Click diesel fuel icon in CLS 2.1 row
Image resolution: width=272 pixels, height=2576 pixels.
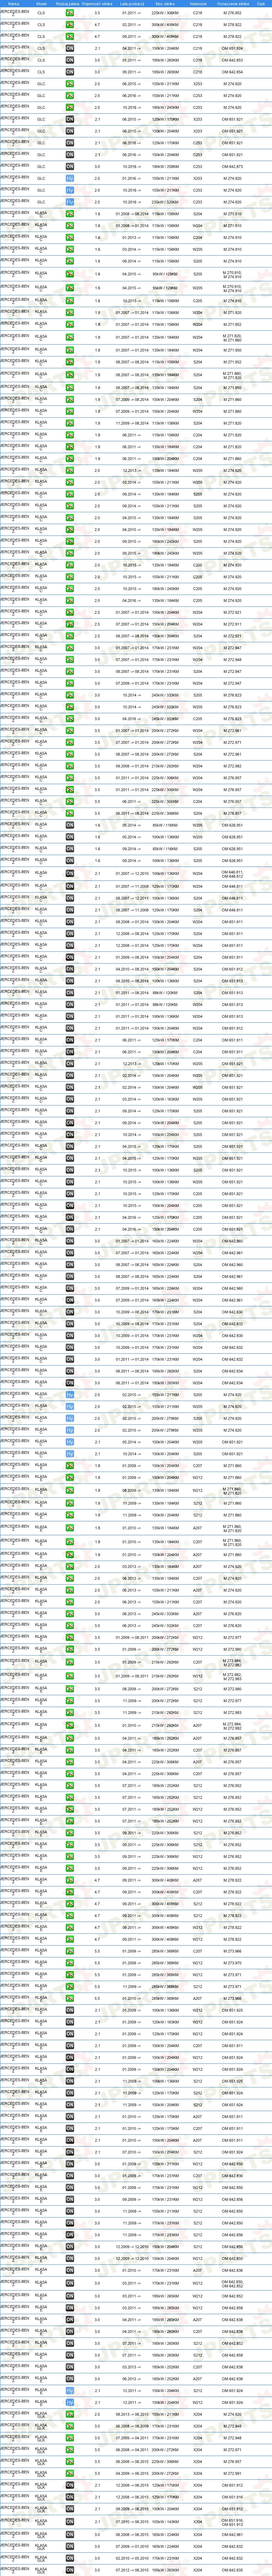(x=70, y=48)
